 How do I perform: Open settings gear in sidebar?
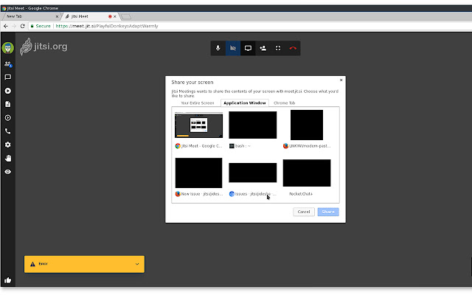(x=8, y=145)
